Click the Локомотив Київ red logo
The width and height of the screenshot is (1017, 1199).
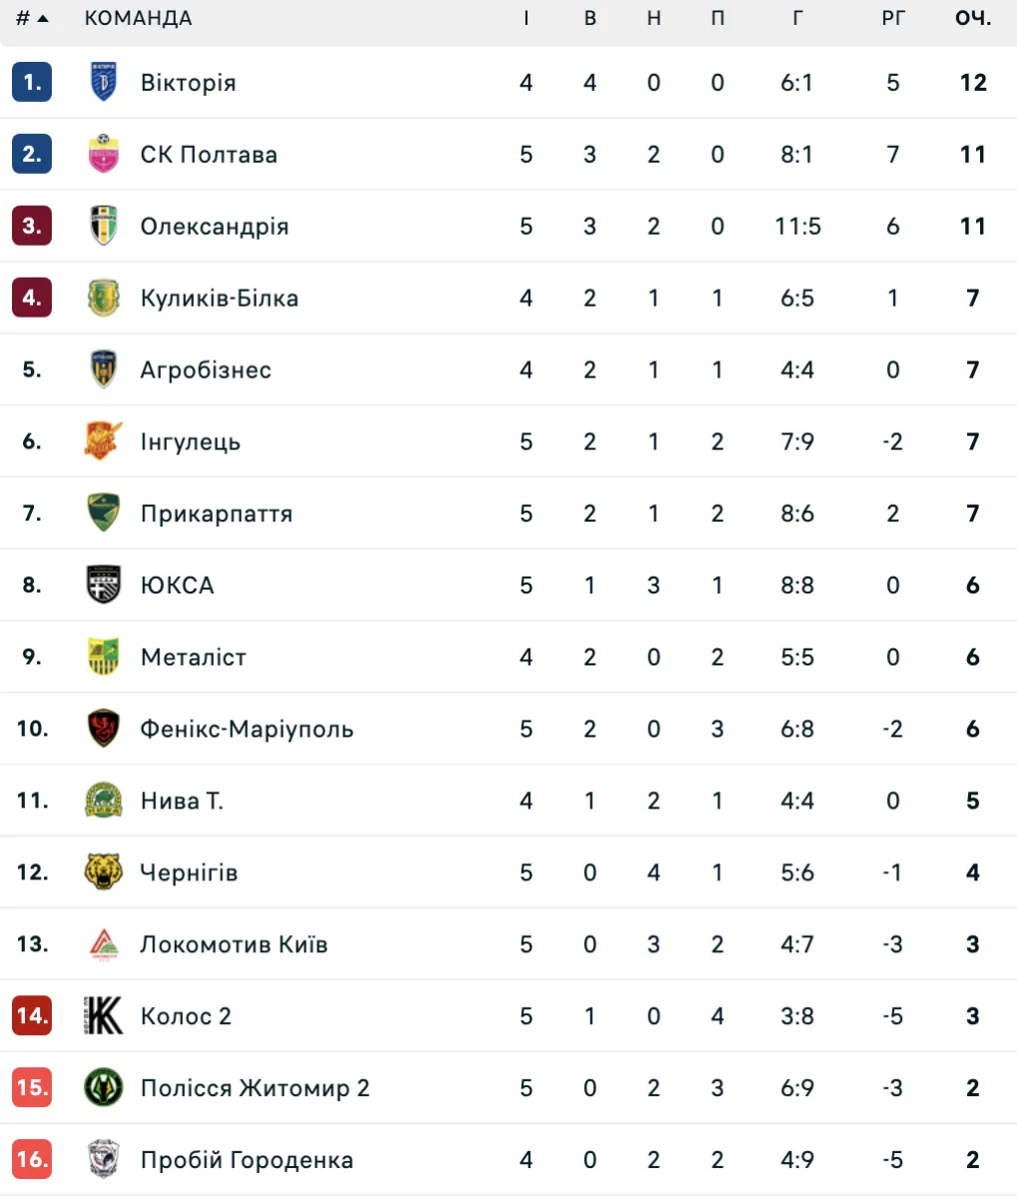104,944
